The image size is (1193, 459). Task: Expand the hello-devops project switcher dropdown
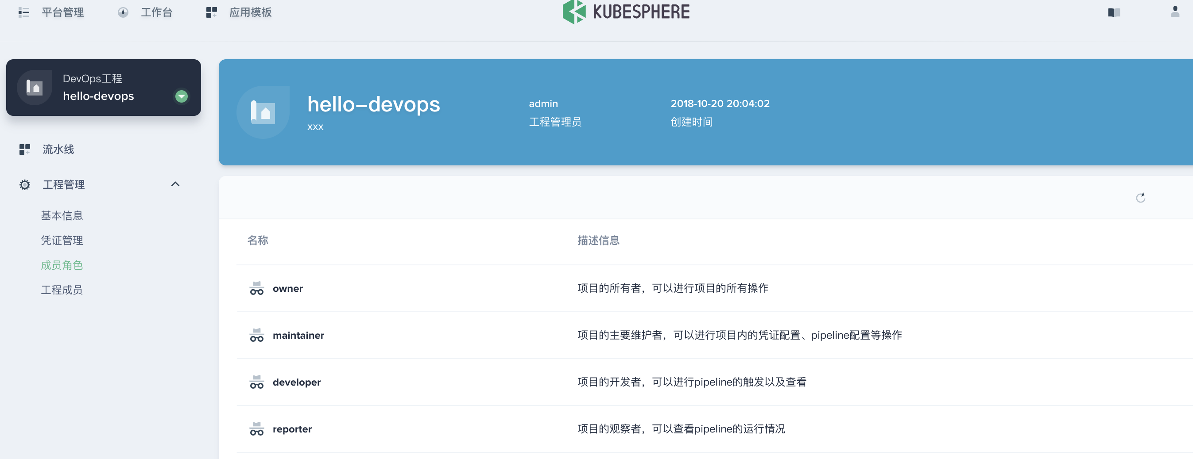point(181,96)
